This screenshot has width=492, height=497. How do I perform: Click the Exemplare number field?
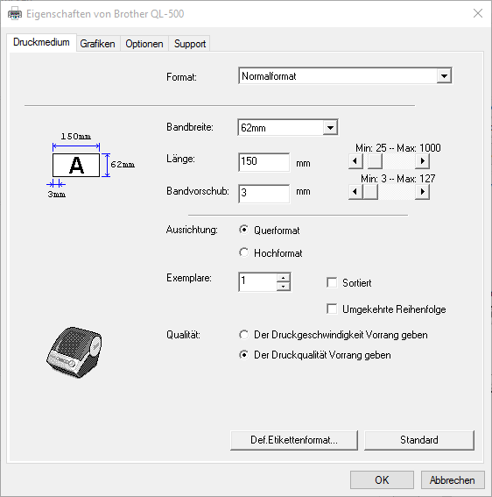click(257, 281)
